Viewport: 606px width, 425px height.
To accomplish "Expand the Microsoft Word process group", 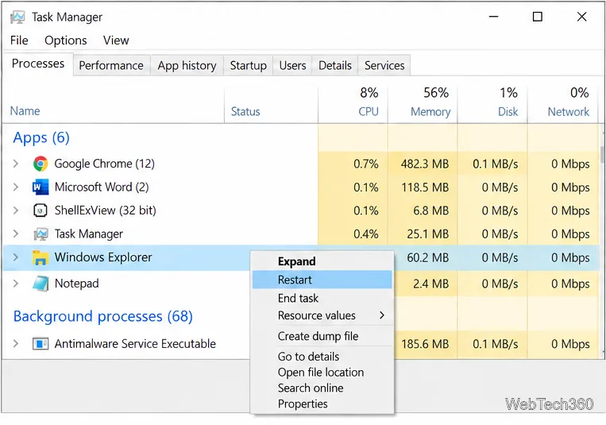I will (x=15, y=187).
